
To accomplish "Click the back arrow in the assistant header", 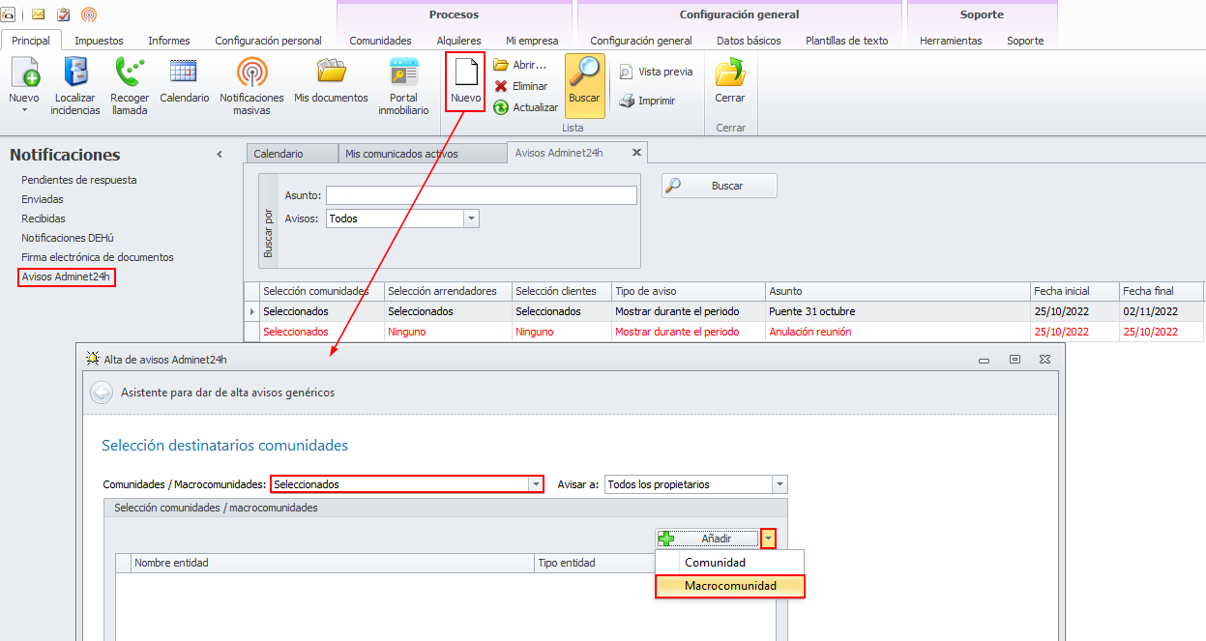I will point(101,393).
